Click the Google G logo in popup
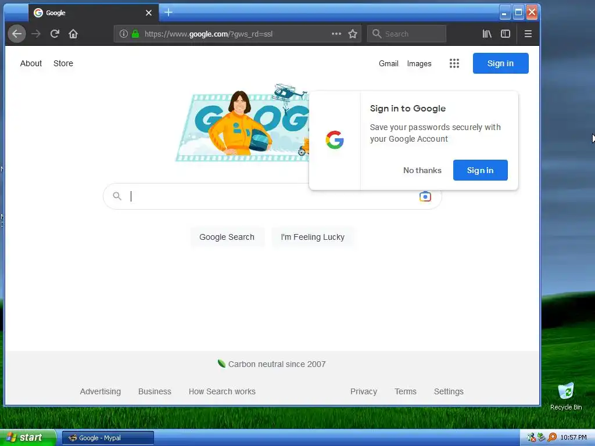Viewport: 595px width, 446px height. tap(335, 140)
